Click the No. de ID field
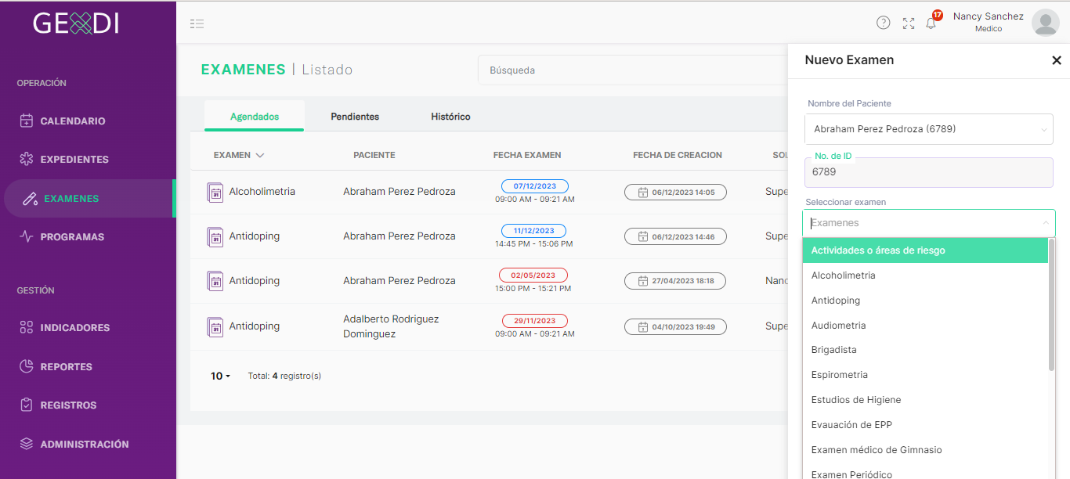1070x479 pixels. coord(929,172)
